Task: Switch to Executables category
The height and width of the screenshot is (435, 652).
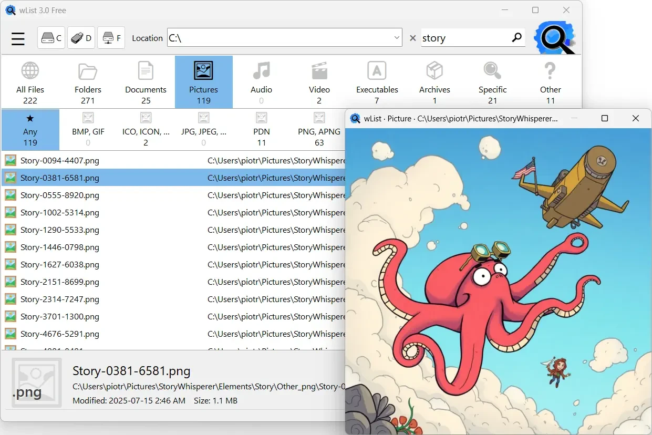Action: click(x=377, y=82)
